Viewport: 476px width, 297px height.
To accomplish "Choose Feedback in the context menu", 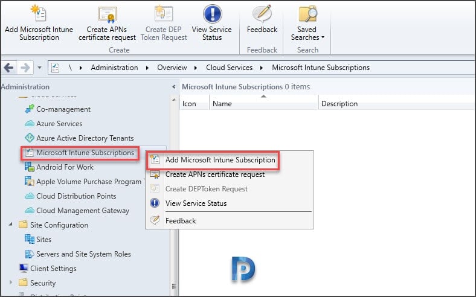I will click(x=181, y=221).
